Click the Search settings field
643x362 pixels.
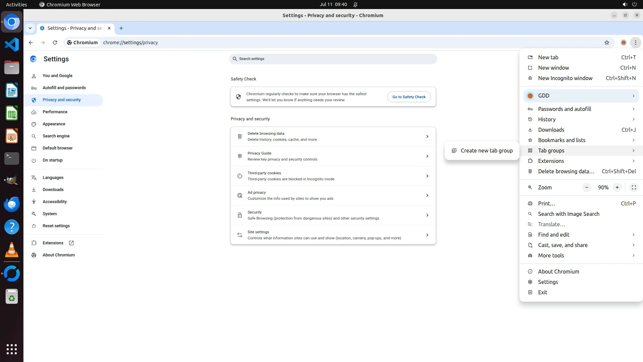(333, 59)
